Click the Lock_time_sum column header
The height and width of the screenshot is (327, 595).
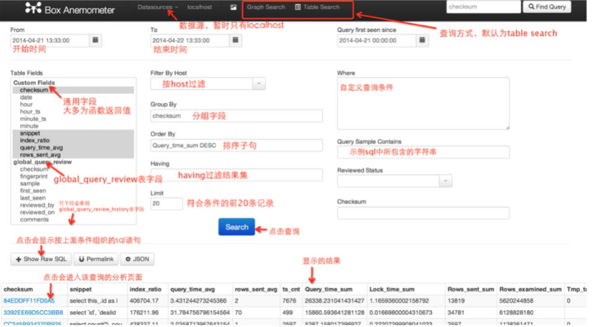[392, 289]
